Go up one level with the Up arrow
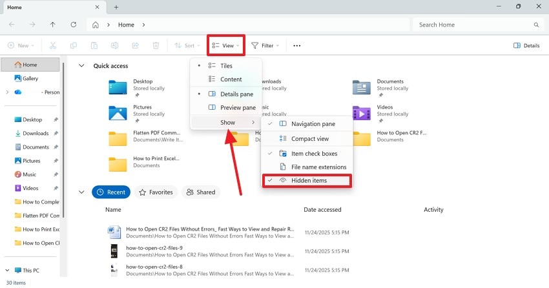Screen dimensions: 549x288 [x=52, y=25]
